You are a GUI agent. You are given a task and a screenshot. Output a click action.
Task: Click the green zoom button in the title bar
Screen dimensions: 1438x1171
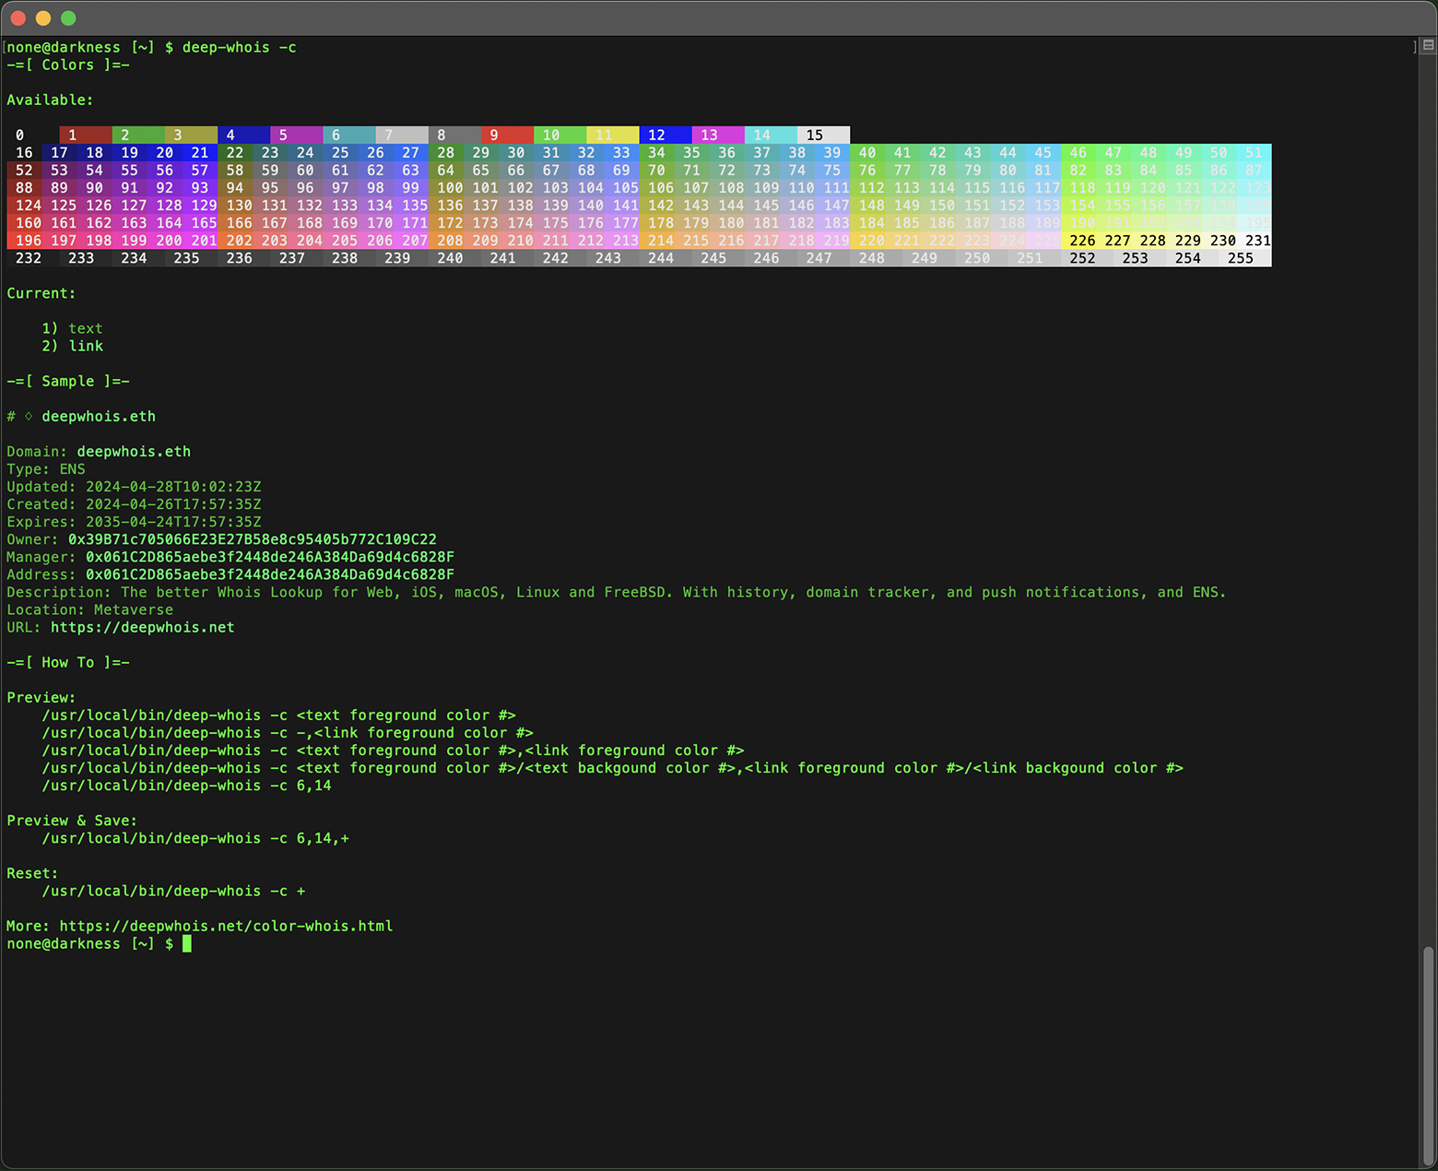[66, 18]
